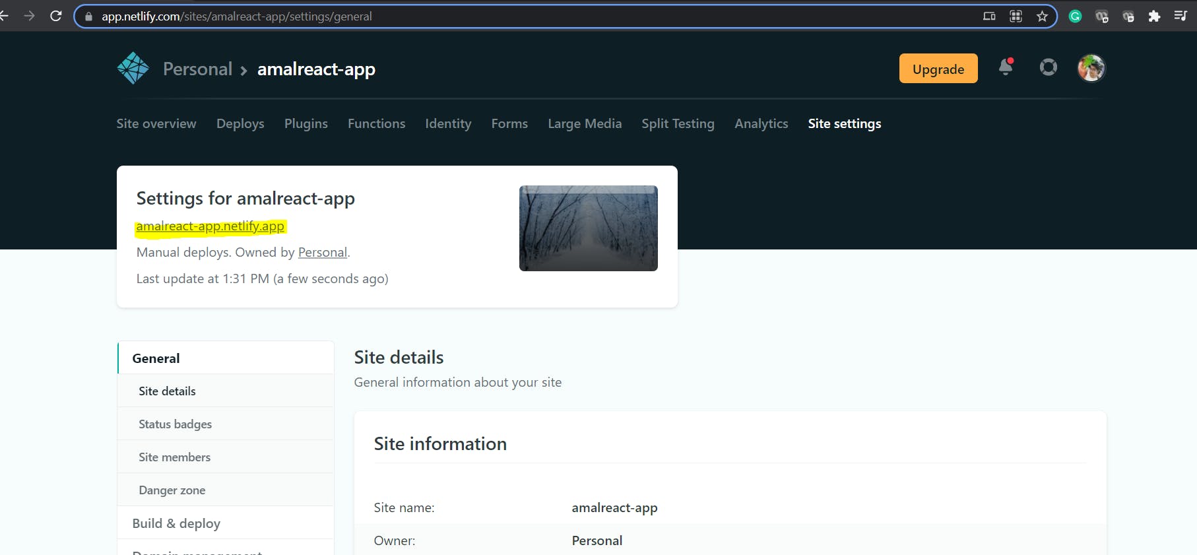Open the Large Media tab
Screen dimensions: 1197x555
pyautogui.click(x=585, y=123)
